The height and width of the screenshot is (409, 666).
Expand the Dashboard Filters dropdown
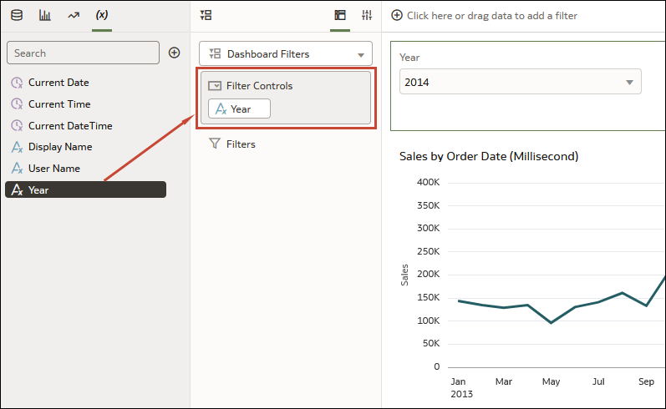coord(286,54)
